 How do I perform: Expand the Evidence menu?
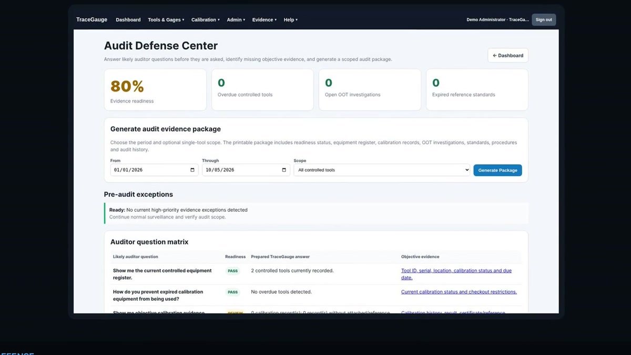[x=264, y=20]
